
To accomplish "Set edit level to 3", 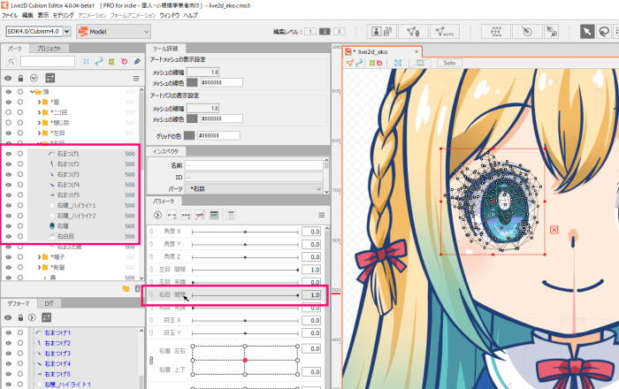I will coord(339,32).
